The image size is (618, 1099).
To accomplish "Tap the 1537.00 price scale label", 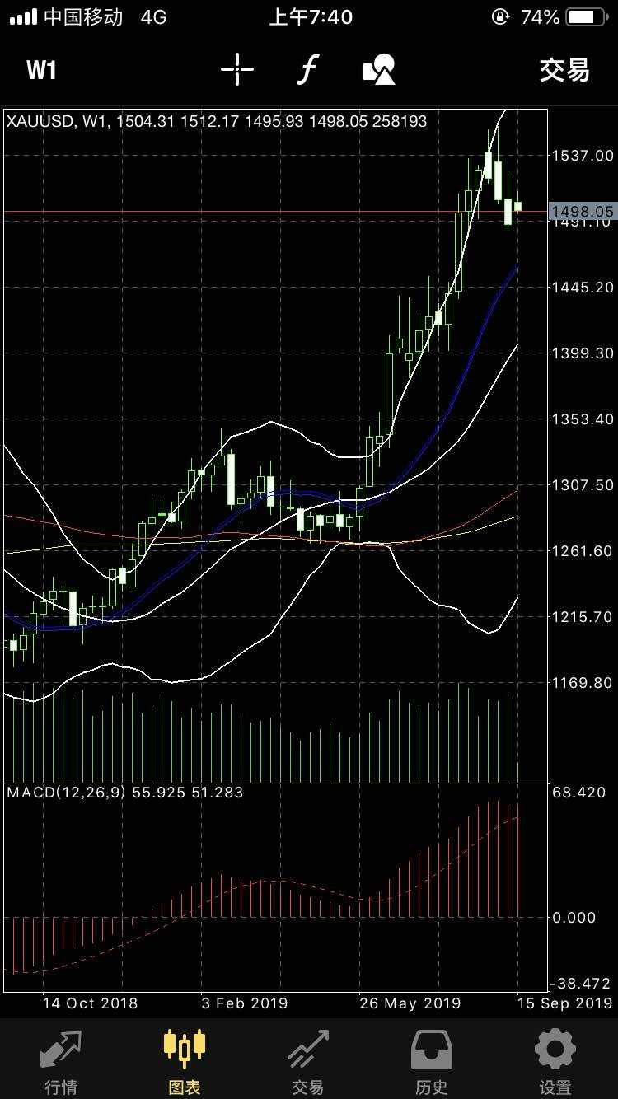I will pos(583,155).
